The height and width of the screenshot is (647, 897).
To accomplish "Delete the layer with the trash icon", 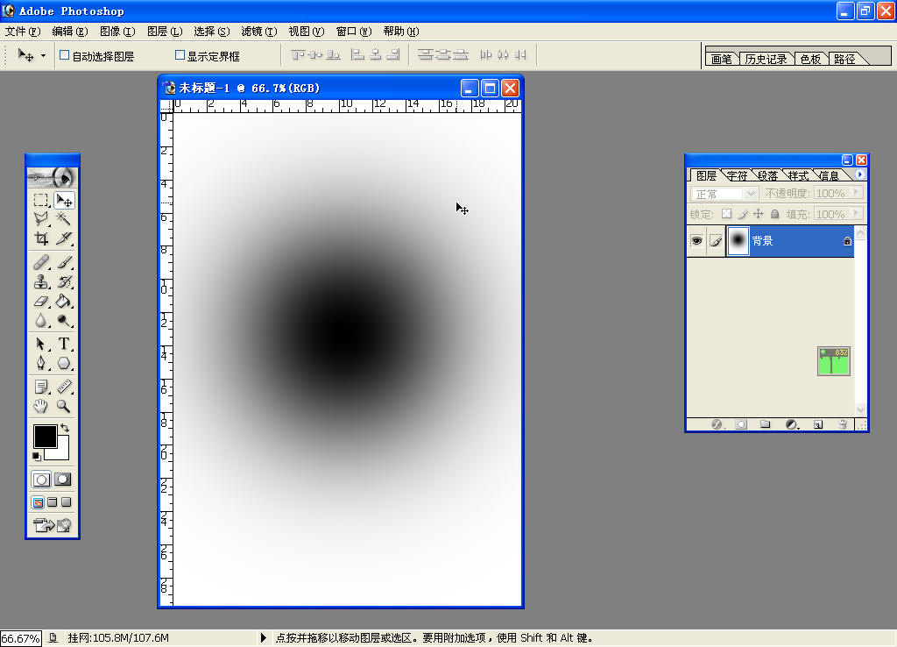I will point(843,424).
